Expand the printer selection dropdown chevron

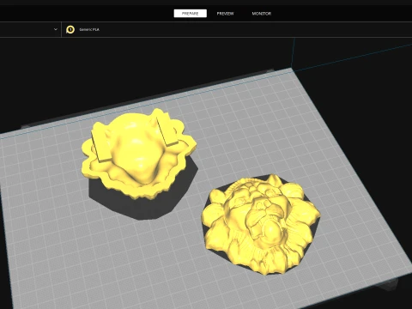(x=56, y=29)
